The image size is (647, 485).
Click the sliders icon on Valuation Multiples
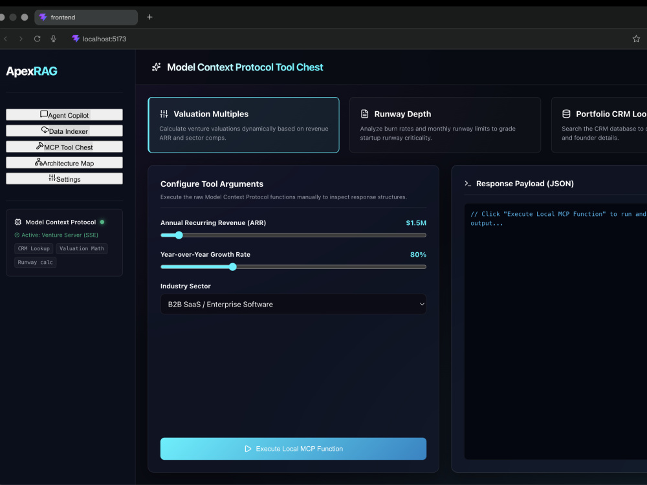(164, 114)
